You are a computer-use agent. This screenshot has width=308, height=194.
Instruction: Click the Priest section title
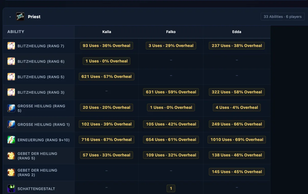coord(34,17)
